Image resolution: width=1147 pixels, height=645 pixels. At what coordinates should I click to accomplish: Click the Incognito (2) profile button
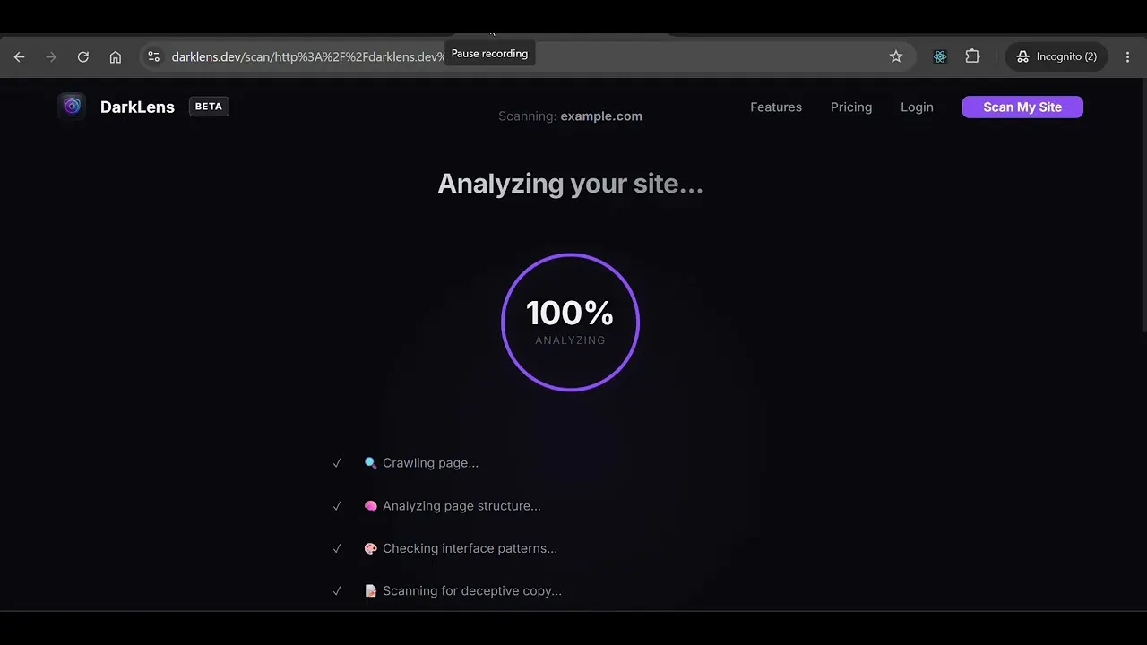[x=1056, y=56]
